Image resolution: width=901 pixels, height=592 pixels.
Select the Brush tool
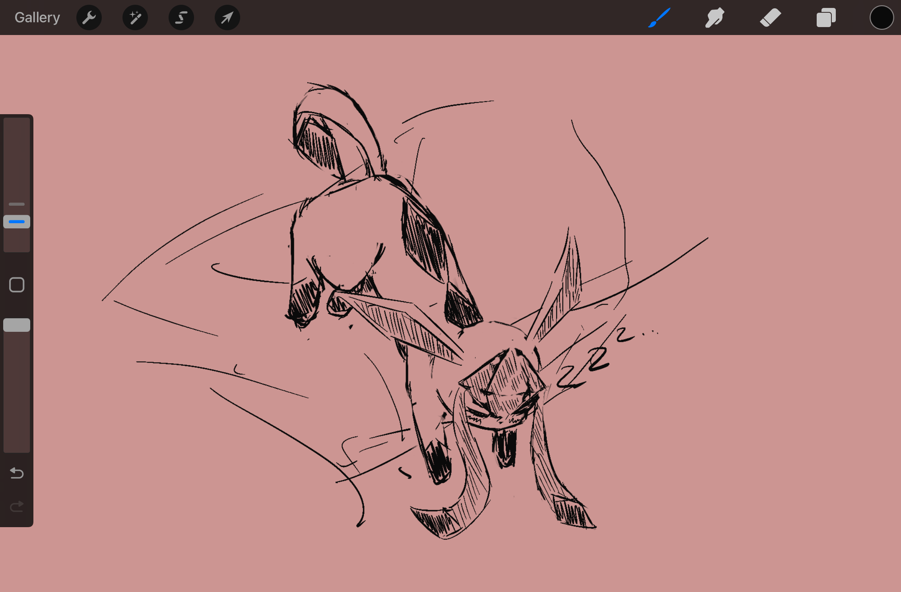click(659, 18)
